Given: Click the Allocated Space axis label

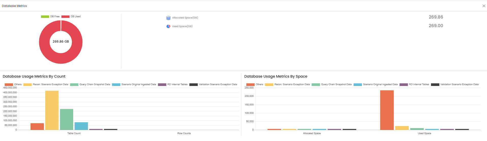Looking at the screenshot, I should pos(312,133).
